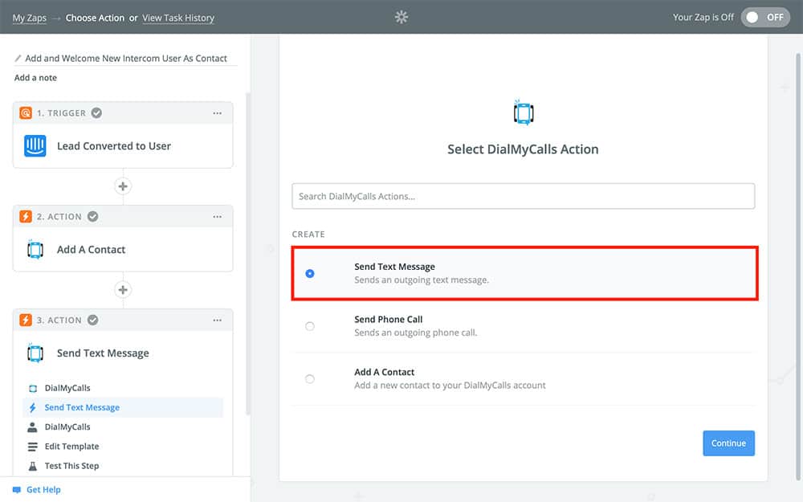Click the Zapier loading logo in top bar

click(401, 17)
